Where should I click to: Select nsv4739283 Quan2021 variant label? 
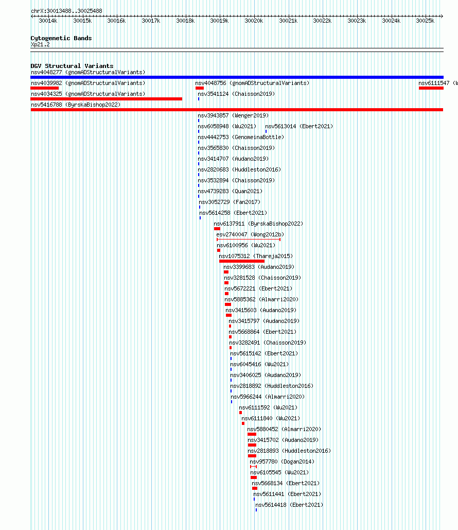click(x=230, y=191)
